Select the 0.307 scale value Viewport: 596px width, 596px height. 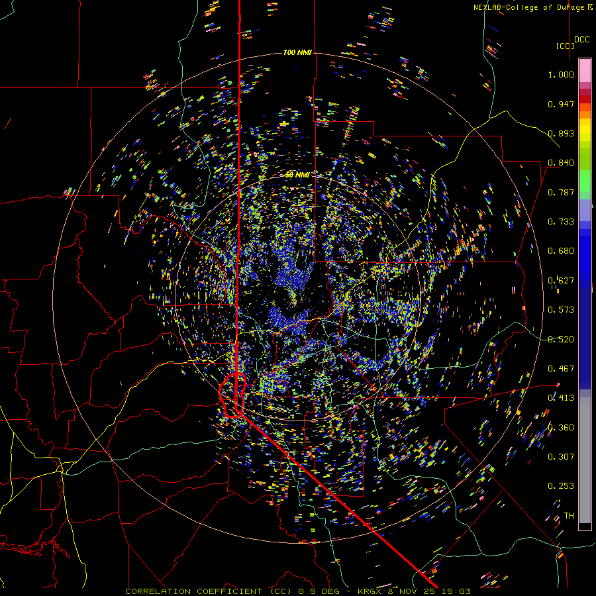pos(561,457)
